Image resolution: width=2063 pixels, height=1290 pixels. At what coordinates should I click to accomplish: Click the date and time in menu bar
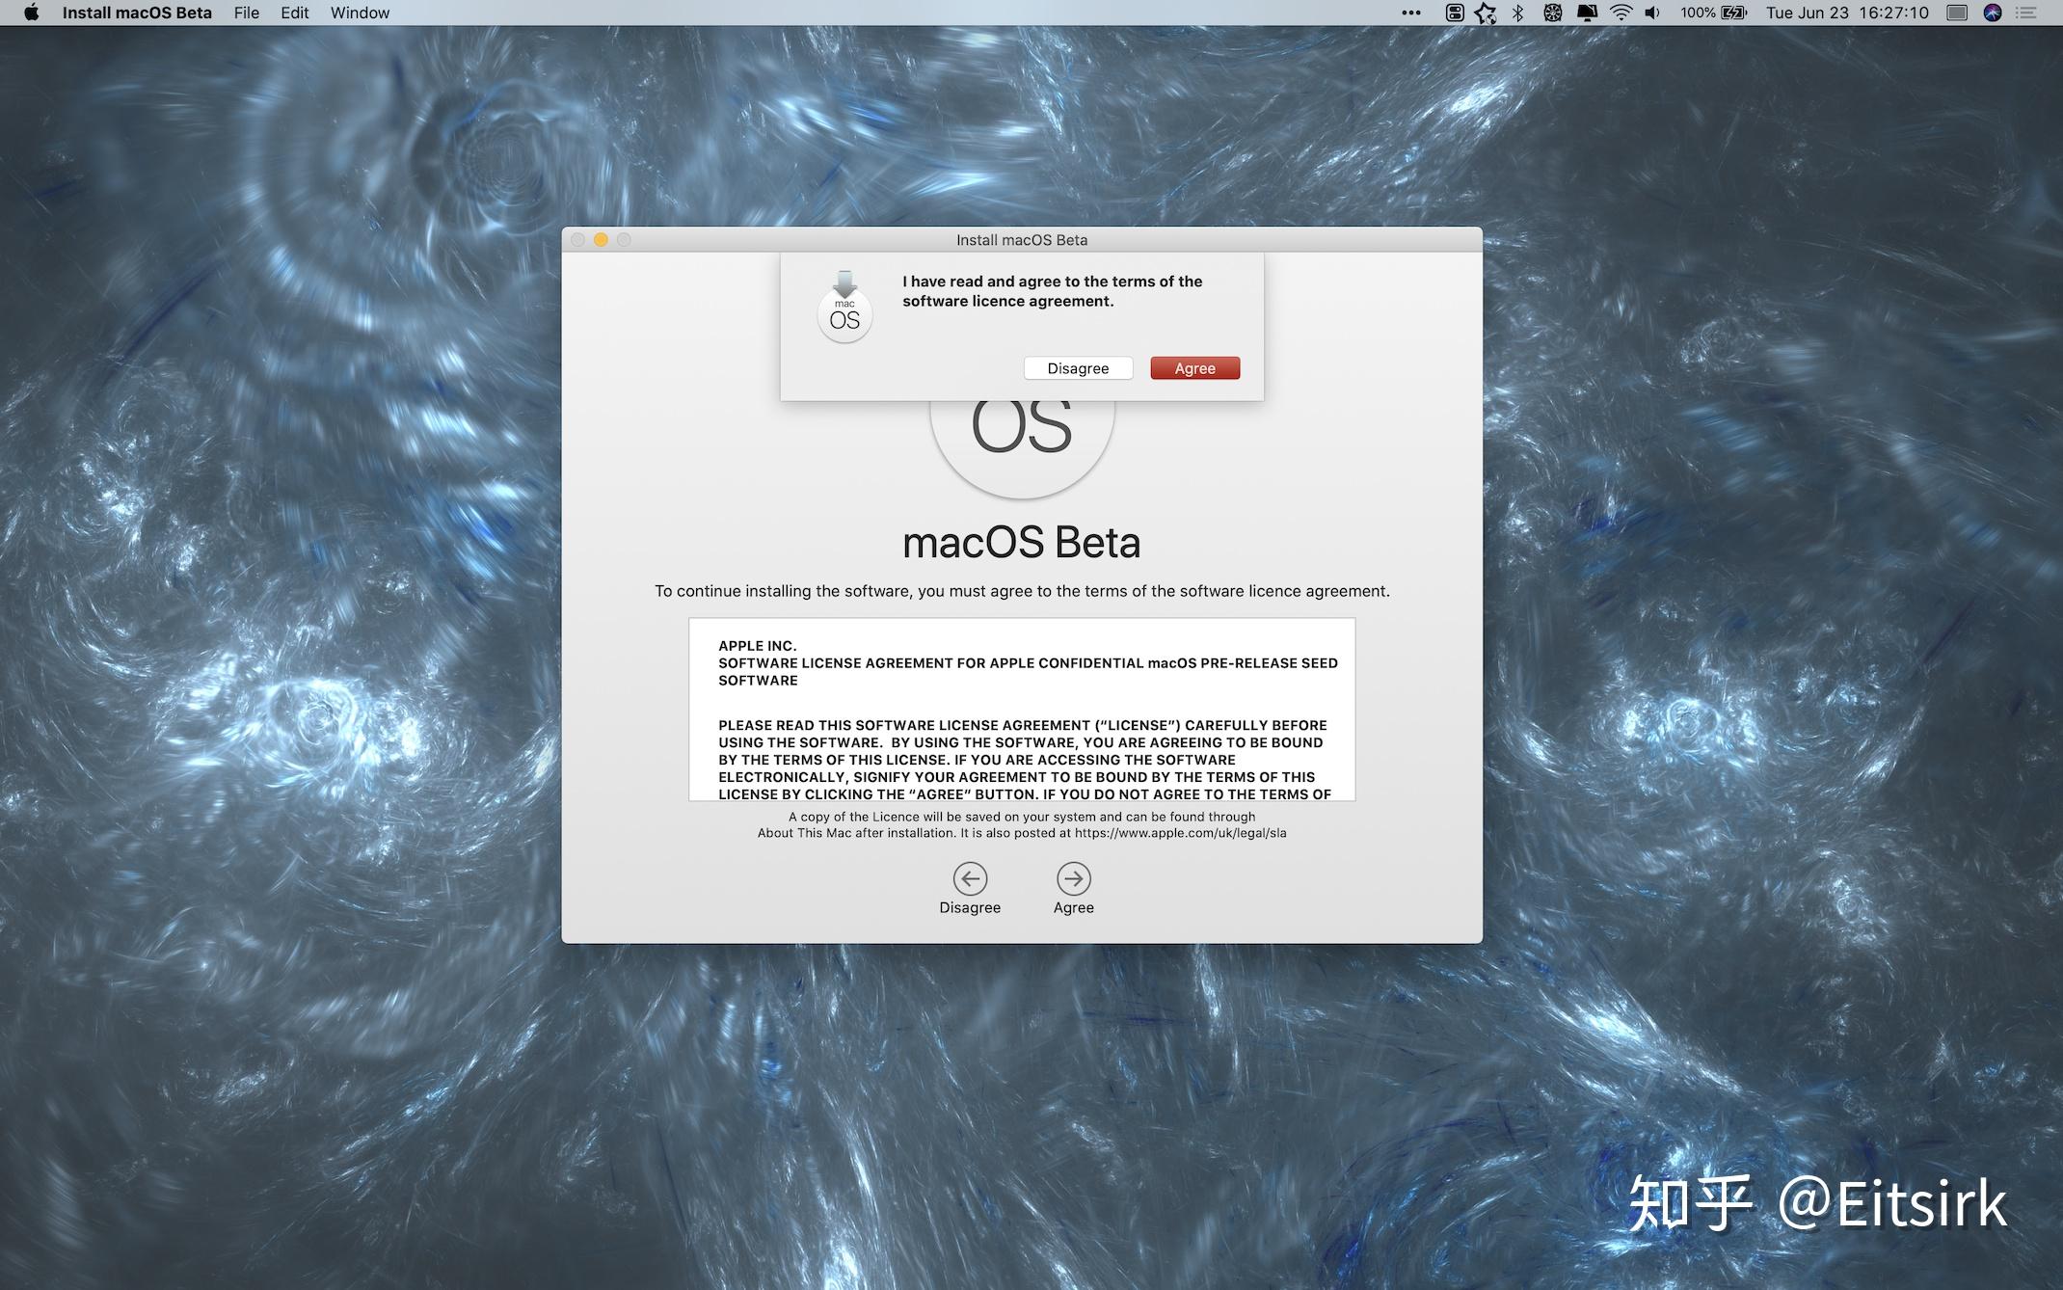(1847, 13)
